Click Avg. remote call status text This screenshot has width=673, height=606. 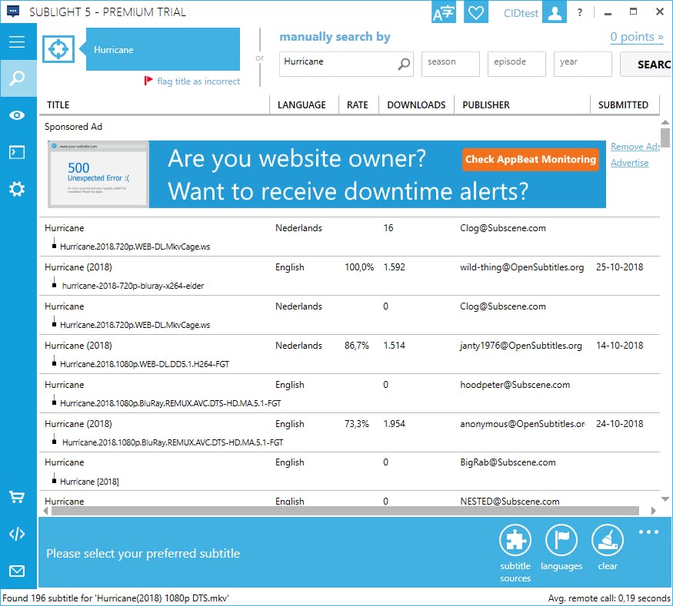[608, 598]
